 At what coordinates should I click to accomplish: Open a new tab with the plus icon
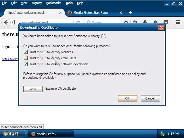[x=130, y=13]
